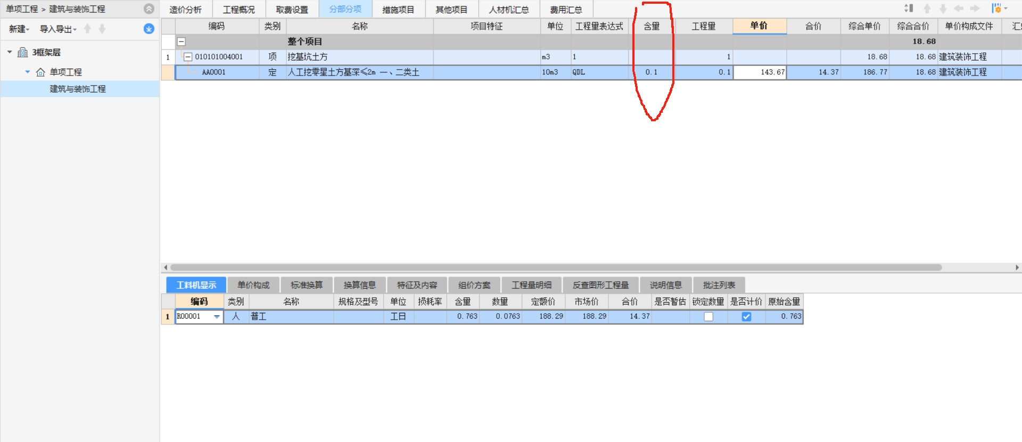Switch to the 造价分析 tab

186,10
